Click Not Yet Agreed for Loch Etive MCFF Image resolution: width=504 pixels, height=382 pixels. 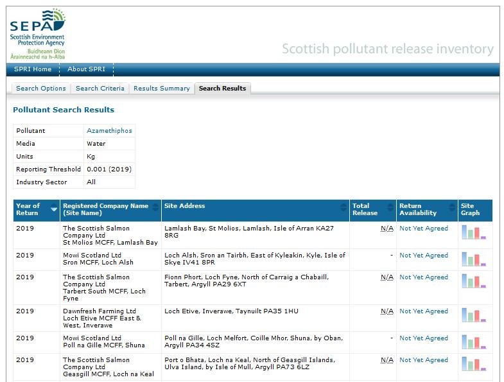pyautogui.click(x=424, y=311)
